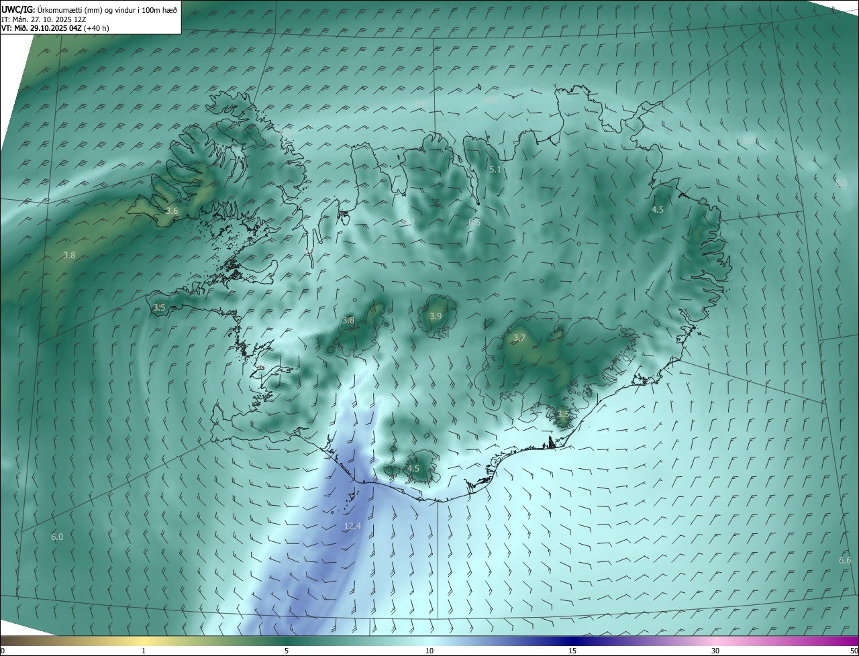This screenshot has width=859, height=656.
Task: Click the initial time line "IT: Mán. 27. 10. 2025 12Z"
Action: click(43, 19)
